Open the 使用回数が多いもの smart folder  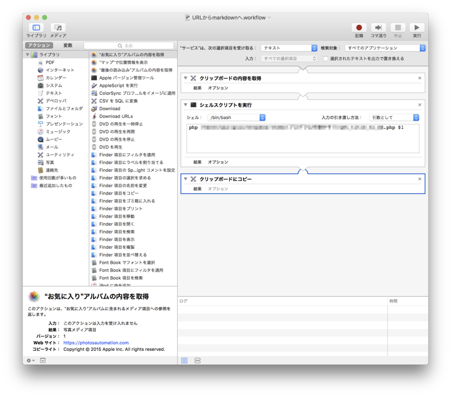pos(58,178)
